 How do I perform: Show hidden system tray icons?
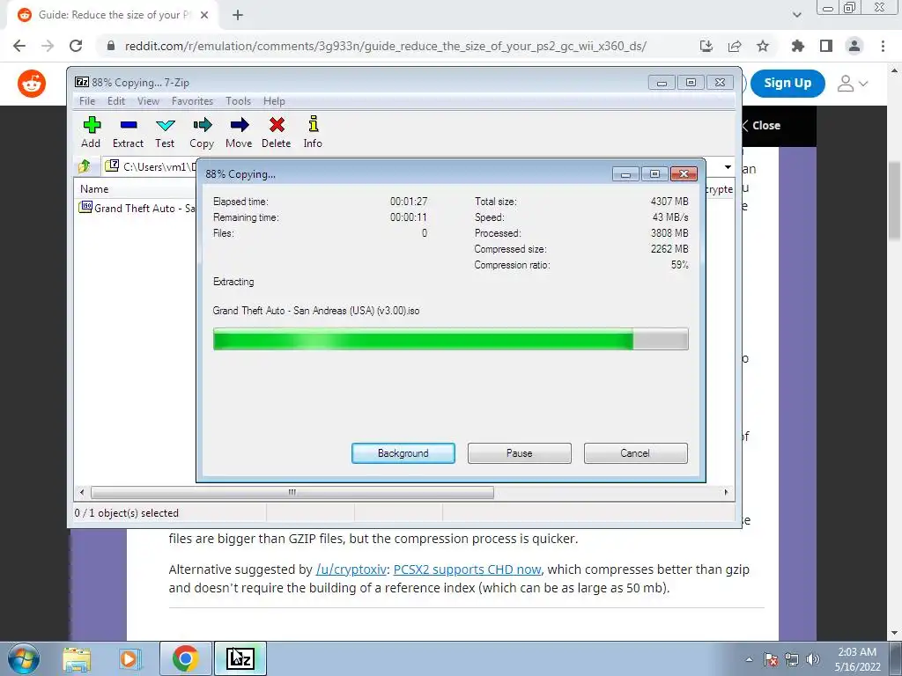coord(749,659)
